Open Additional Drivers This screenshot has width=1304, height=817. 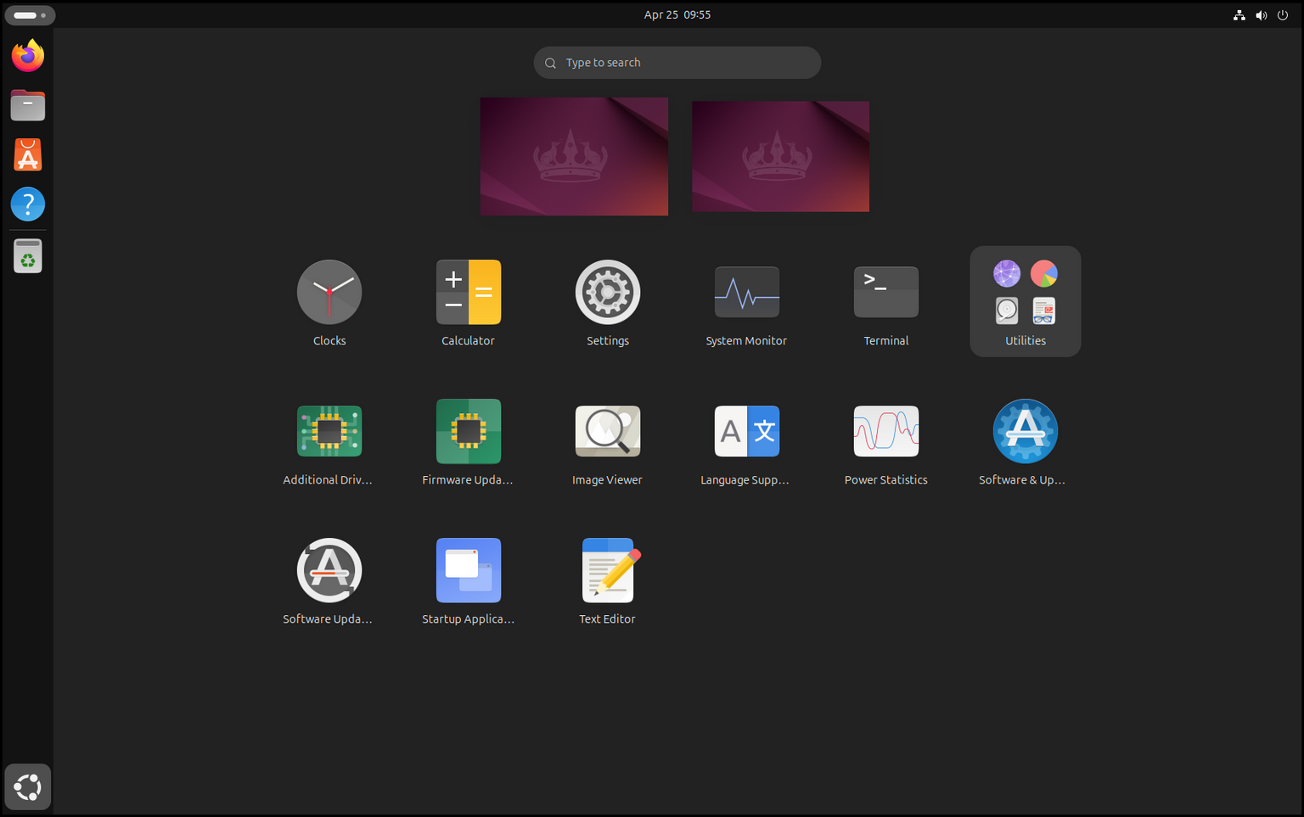click(x=329, y=432)
